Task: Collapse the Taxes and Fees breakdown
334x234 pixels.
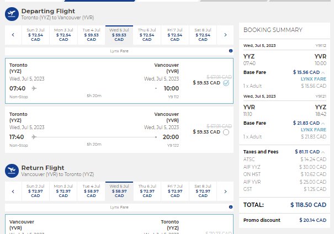Action: [x=323, y=152]
